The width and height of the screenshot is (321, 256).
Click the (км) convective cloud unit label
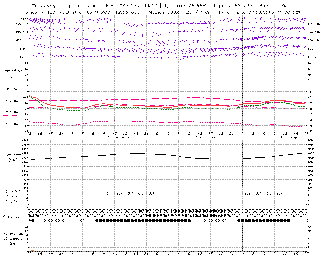[13, 243]
